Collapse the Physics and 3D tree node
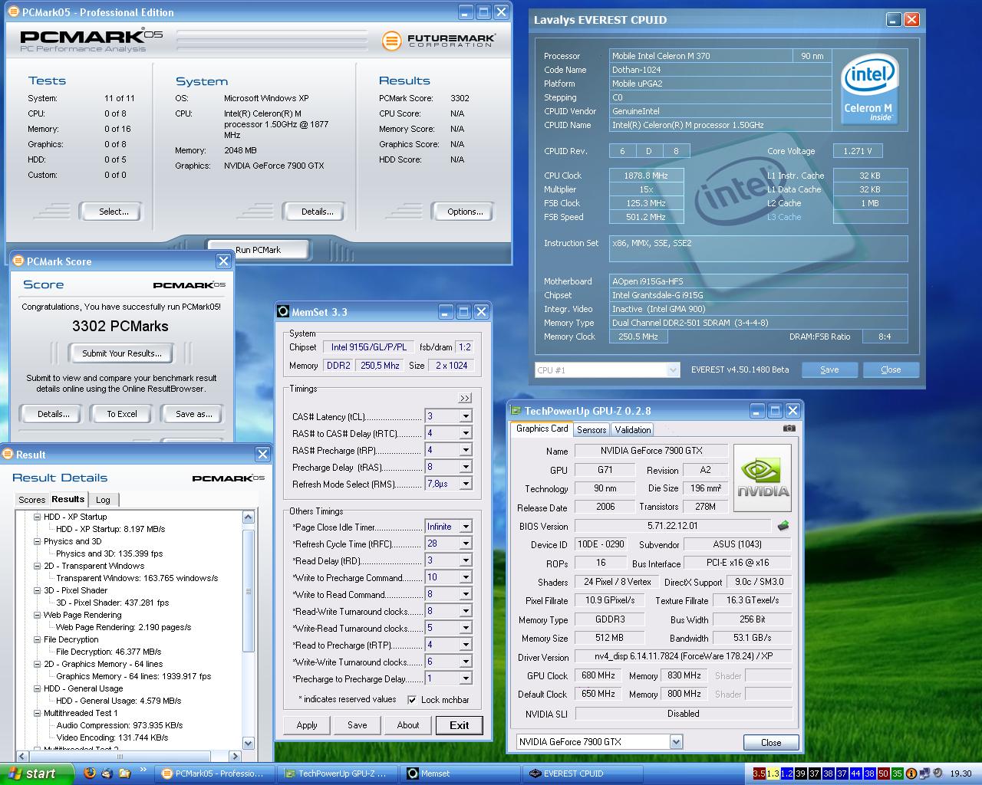Screen dimensions: 982x785 pyautogui.click(x=36, y=541)
